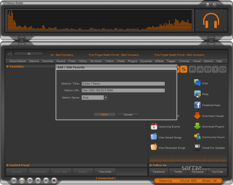The width and height of the screenshot is (233, 185).
Task: Open the YouTube follow link
Action: click(217, 172)
